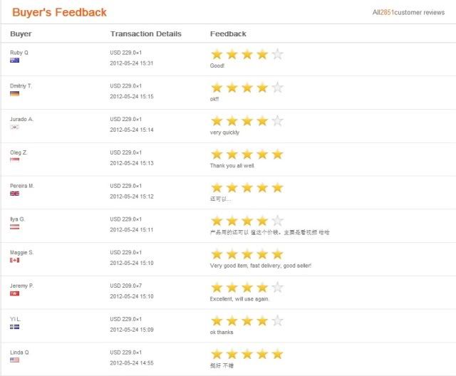
Task: Select the Transaction Details column header
Action: tap(145, 33)
